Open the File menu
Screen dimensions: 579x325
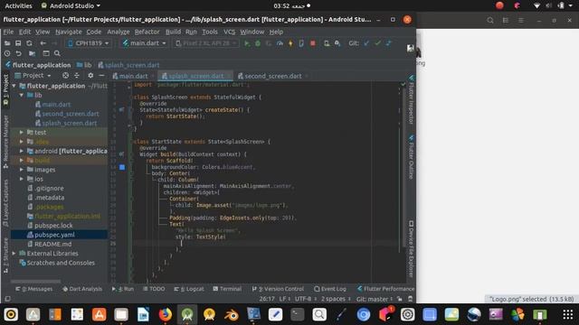pyautogui.click(x=8, y=32)
